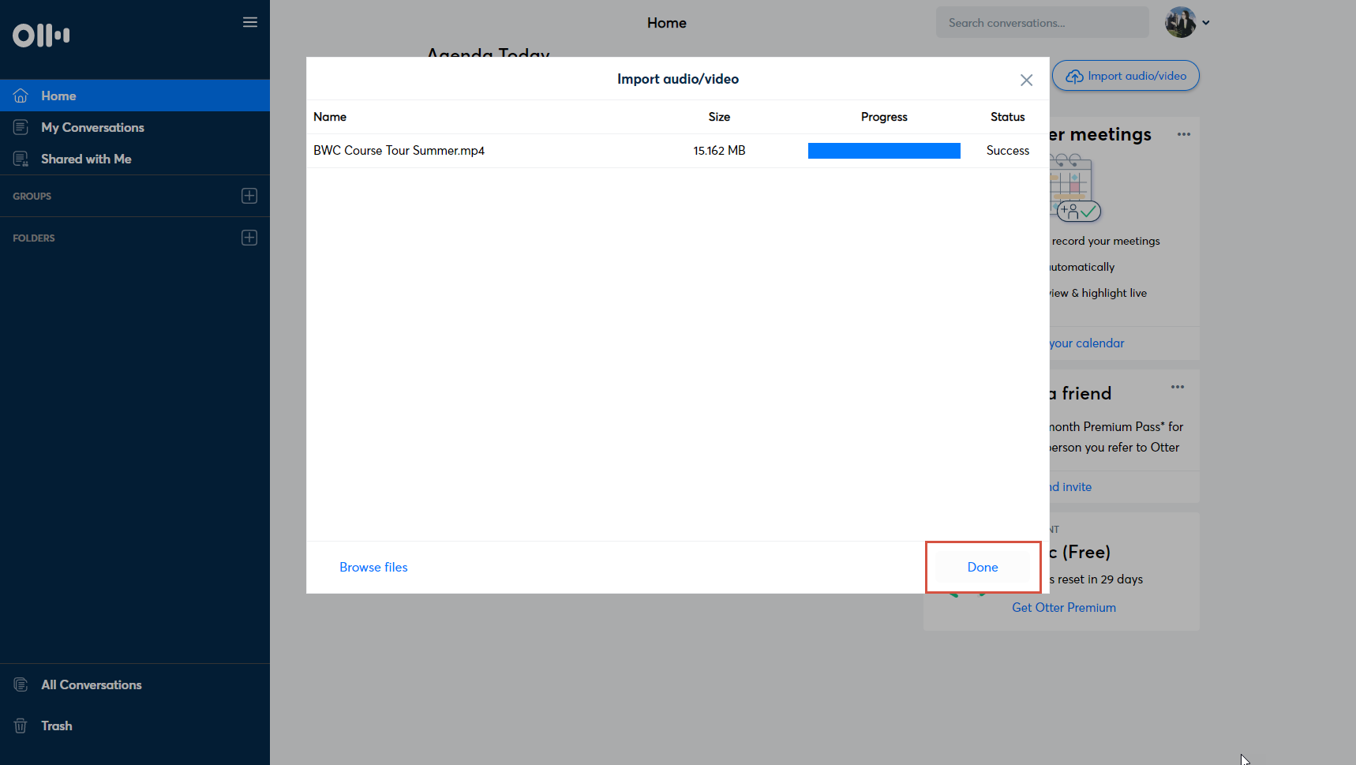Image resolution: width=1356 pixels, height=765 pixels.
Task: Close the Import audio/video dialog
Action: click(x=1026, y=80)
